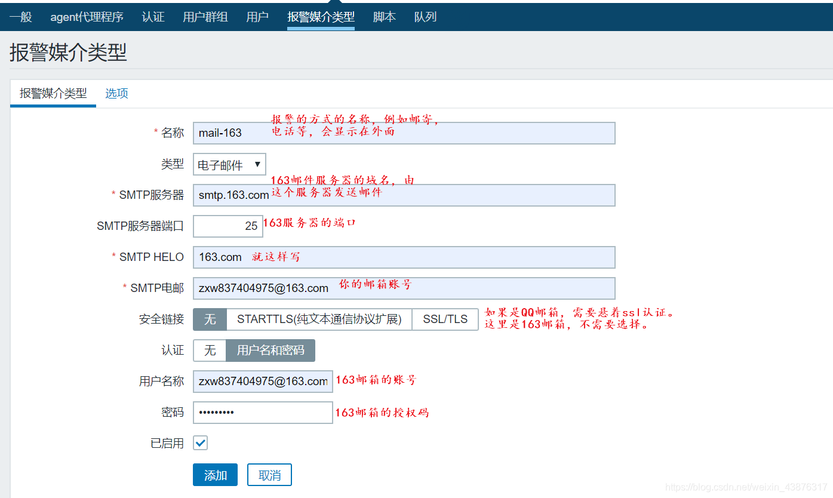Click the SMTP电邮 address field
This screenshot has height=498, width=833.
point(404,288)
